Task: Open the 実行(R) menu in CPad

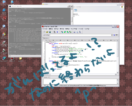Action: 62,29
